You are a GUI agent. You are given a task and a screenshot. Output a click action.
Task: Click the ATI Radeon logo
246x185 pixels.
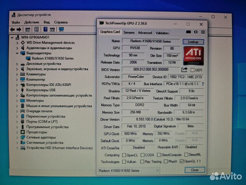click(x=193, y=56)
